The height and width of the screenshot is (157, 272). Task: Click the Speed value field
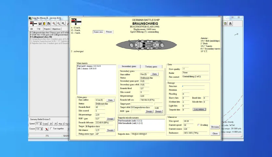point(37,124)
